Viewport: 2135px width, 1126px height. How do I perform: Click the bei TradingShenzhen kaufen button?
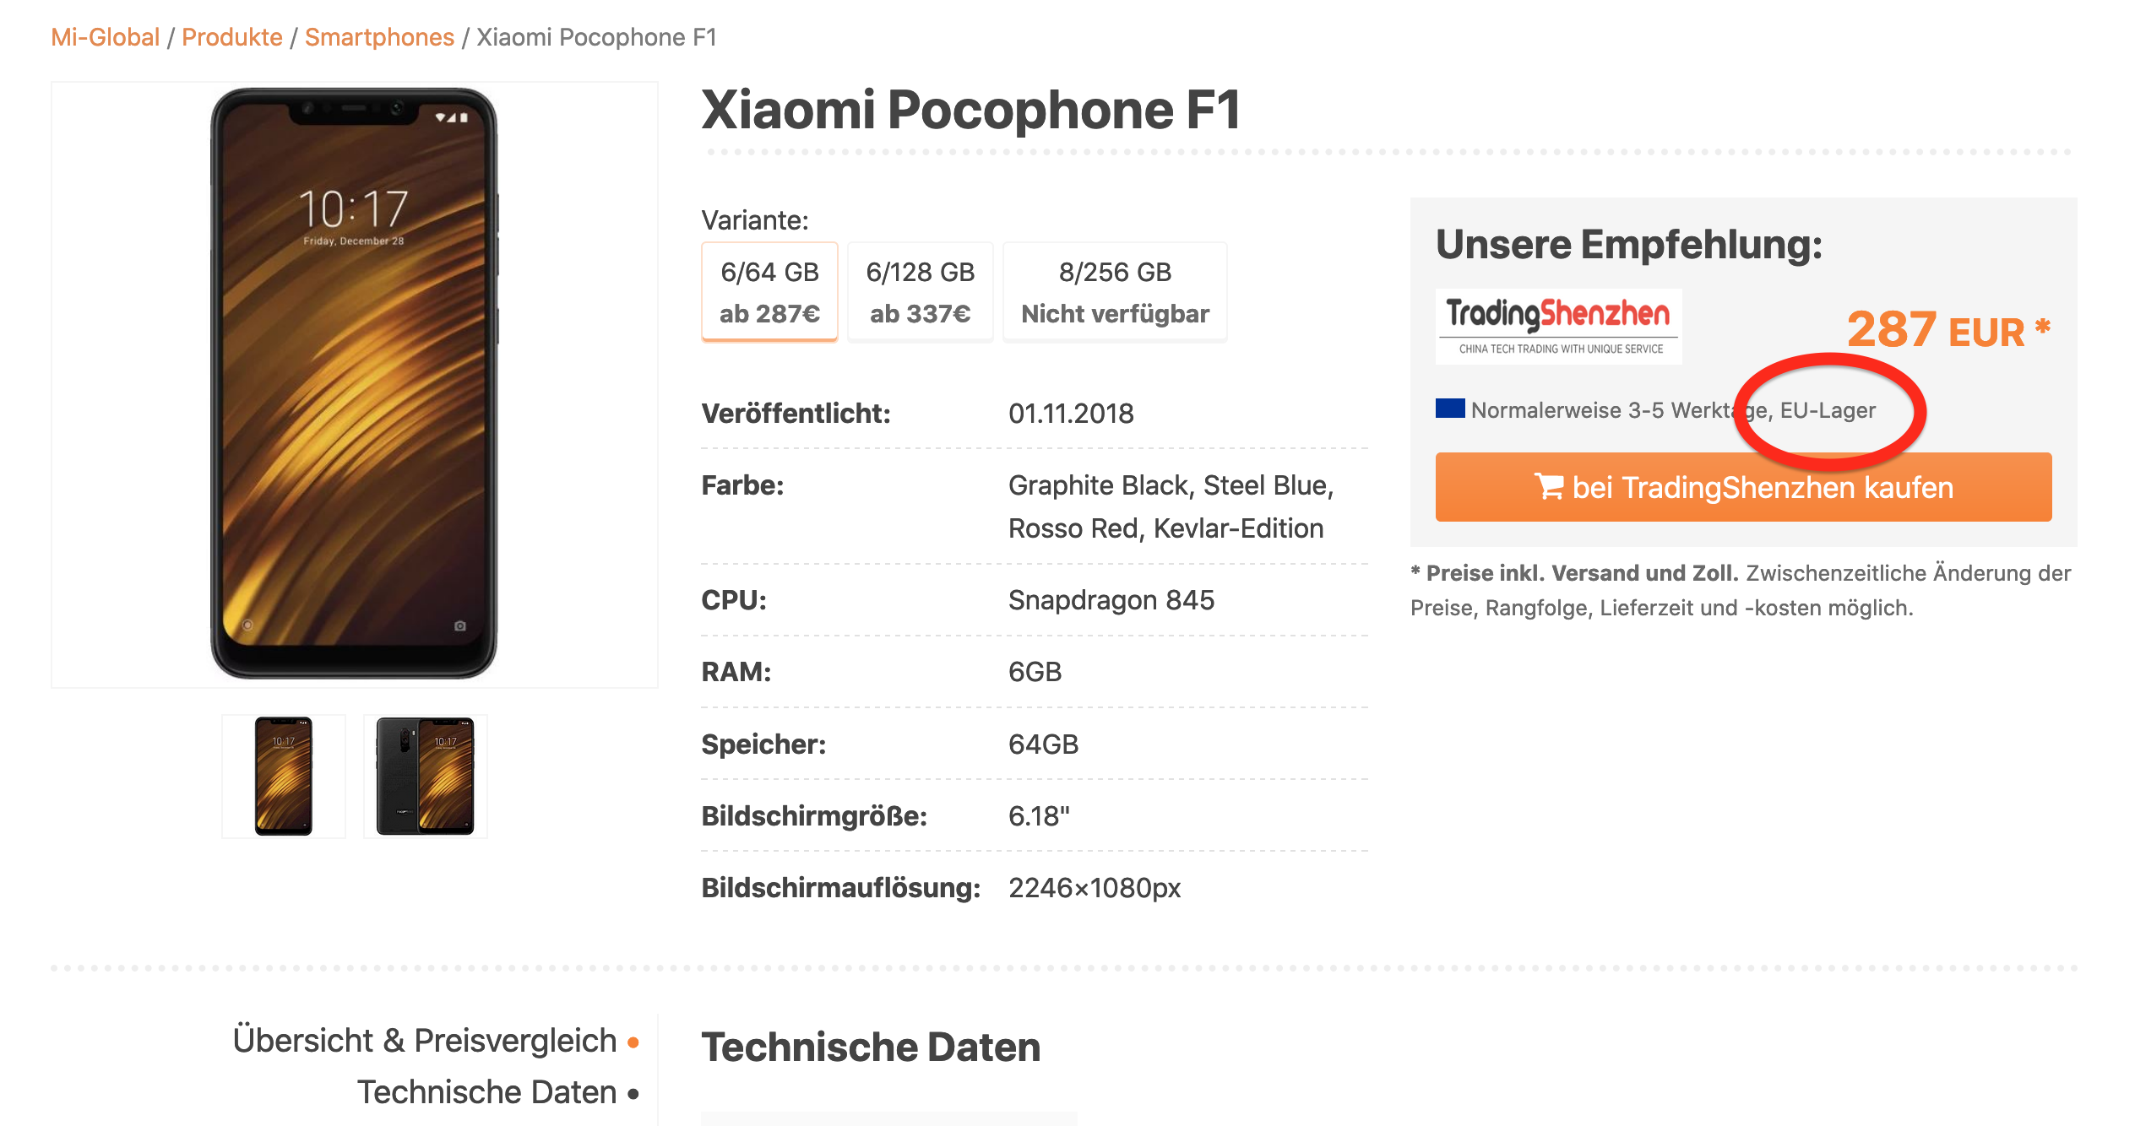coord(1743,487)
